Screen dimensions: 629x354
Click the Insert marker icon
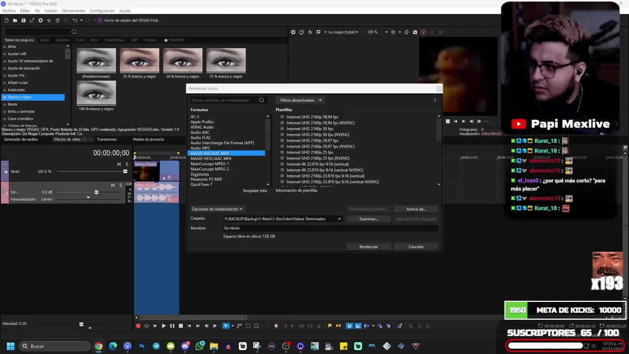pyautogui.click(x=330, y=325)
